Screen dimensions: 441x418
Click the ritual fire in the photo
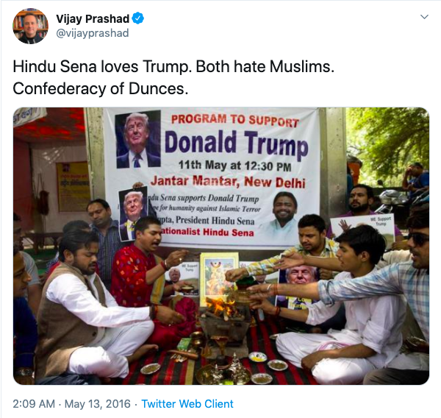click(x=220, y=307)
